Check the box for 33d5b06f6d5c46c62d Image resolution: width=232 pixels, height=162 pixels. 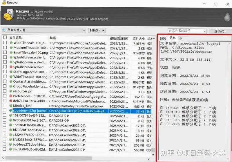[x=4, y=149]
